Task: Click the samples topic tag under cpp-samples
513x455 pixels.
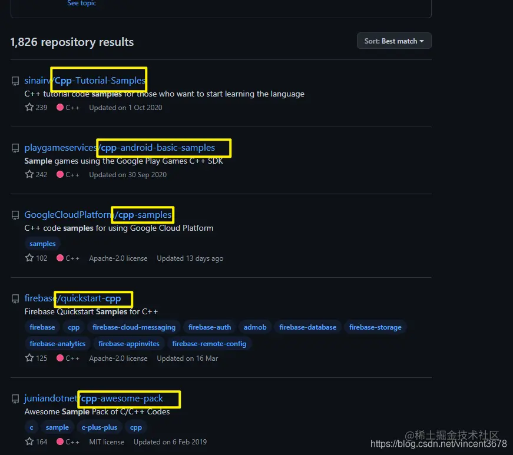Action: [42, 244]
